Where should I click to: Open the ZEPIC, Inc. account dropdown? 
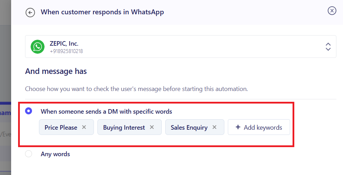[181, 47]
